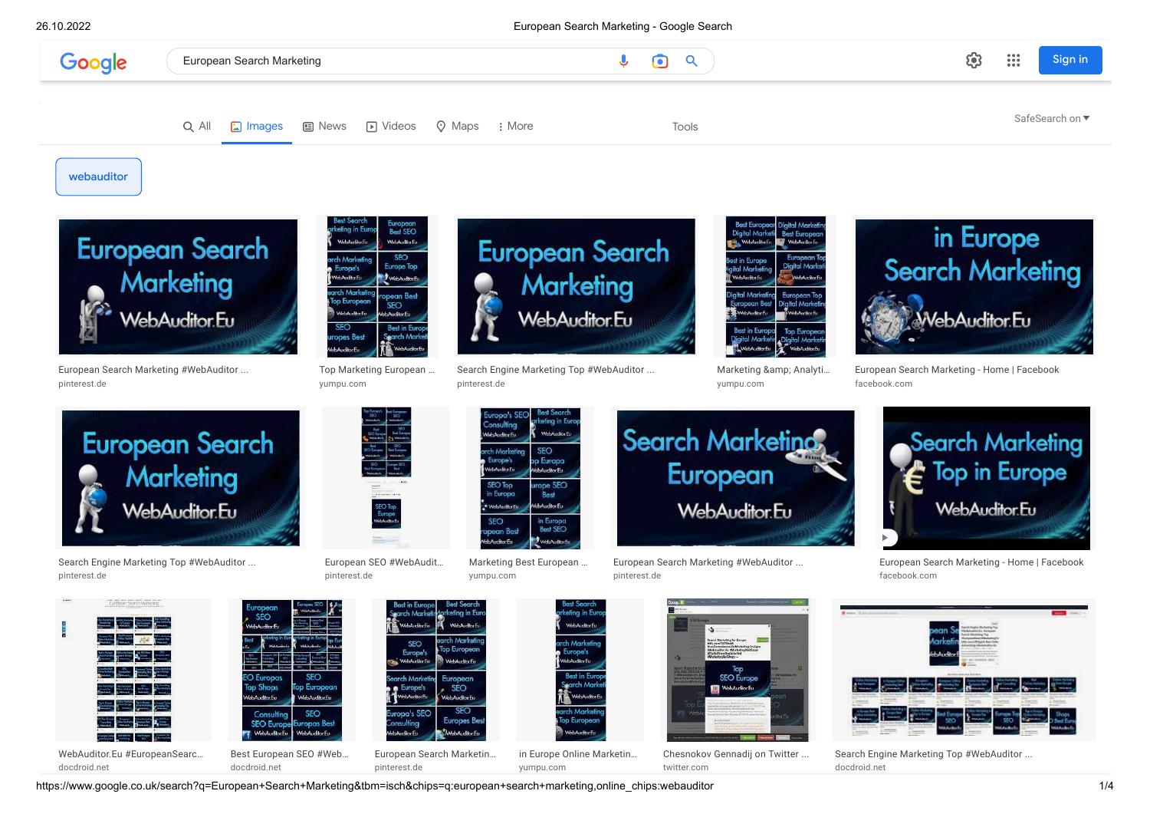Image resolution: width=1150 pixels, height=814 pixels.
Task: Click the Google logo
Action: point(93,63)
